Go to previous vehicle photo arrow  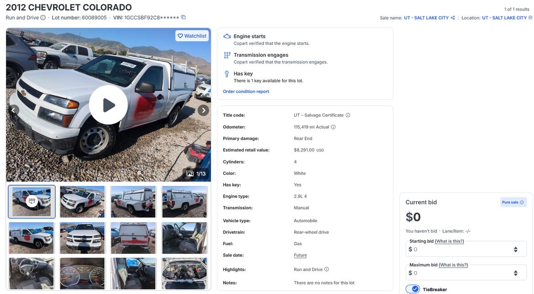tap(13, 110)
